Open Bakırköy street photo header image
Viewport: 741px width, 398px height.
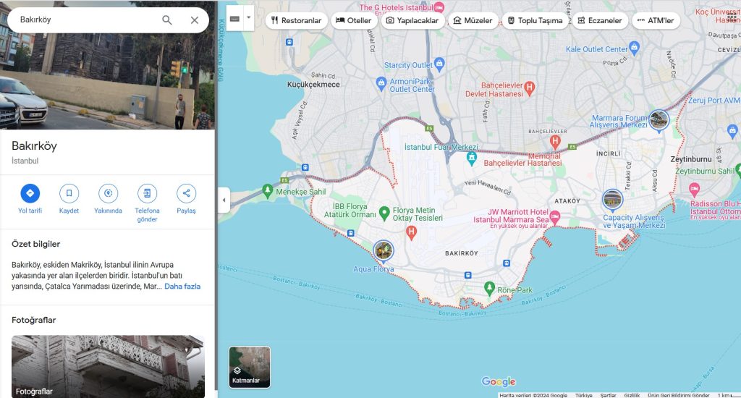(x=107, y=64)
